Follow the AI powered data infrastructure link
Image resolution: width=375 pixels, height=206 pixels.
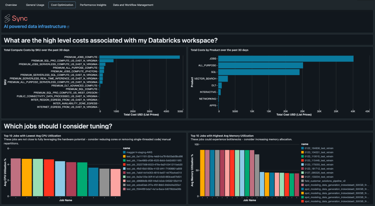35,27
